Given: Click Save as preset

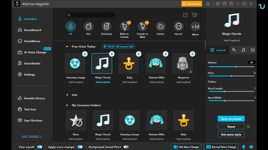Looking at the screenshot, I should pos(231,119).
